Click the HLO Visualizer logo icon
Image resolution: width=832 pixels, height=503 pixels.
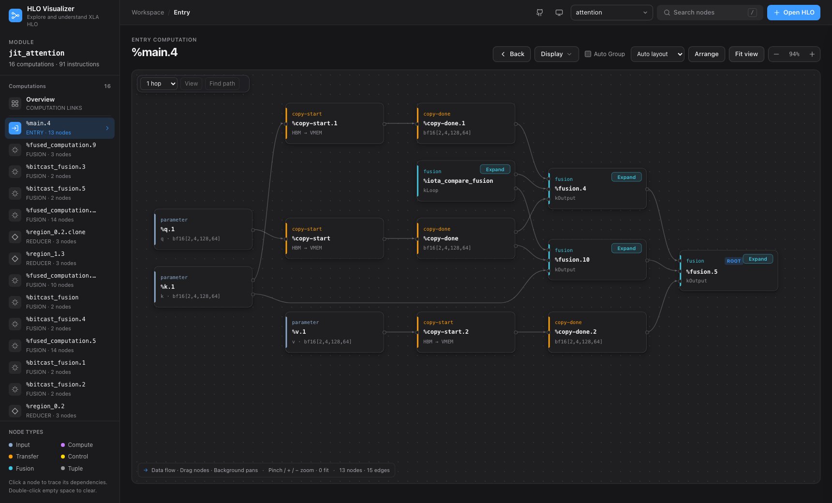[15, 16]
